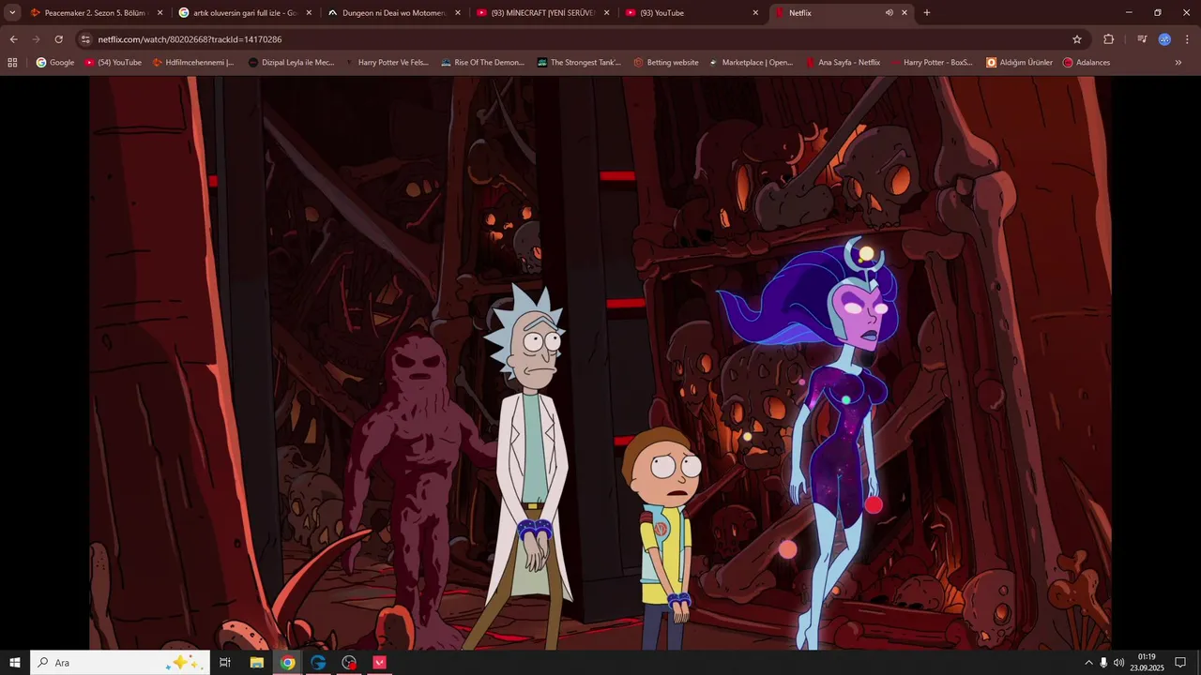
Task: Open the Hdfilmcehennemi bookmark
Action: coord(193,63)
